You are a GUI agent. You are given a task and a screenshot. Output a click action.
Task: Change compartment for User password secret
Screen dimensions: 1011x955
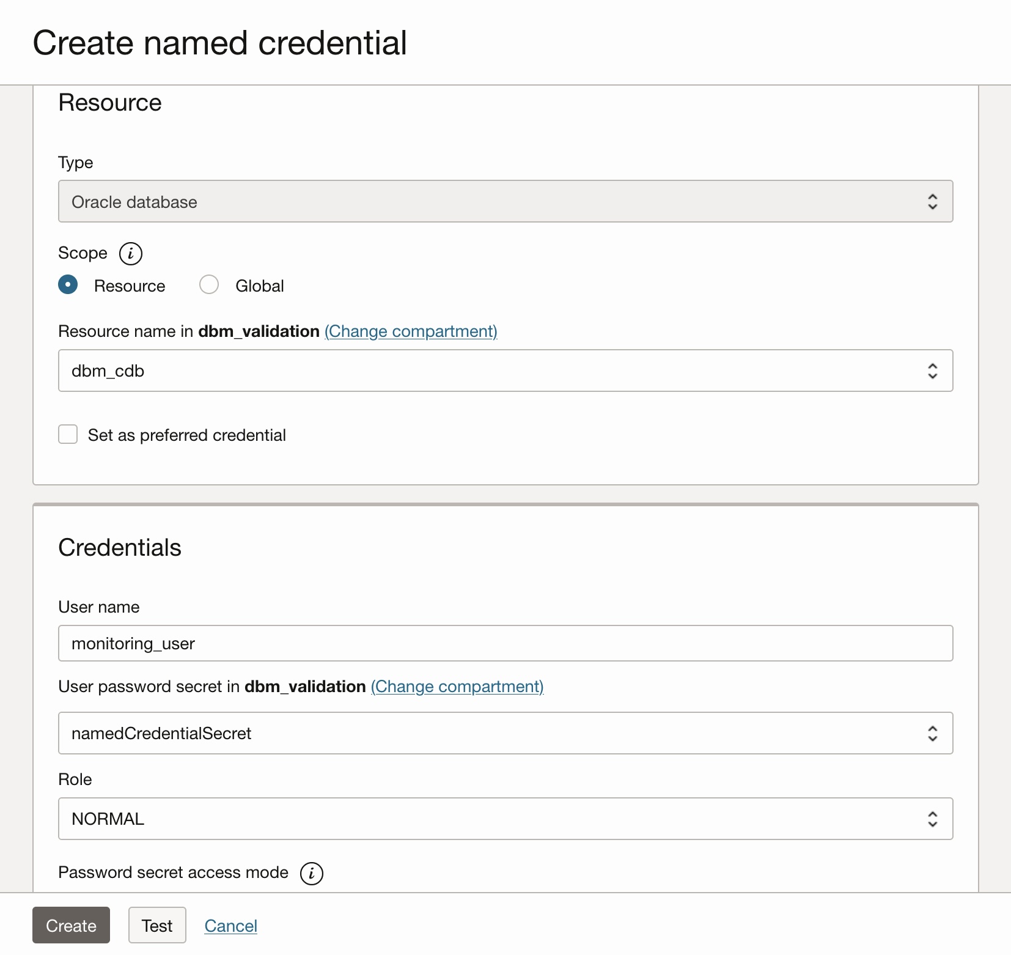click(457, 687)
